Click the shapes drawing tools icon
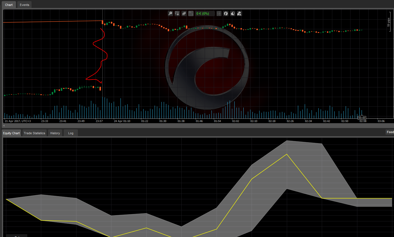 tap(239, 13)
